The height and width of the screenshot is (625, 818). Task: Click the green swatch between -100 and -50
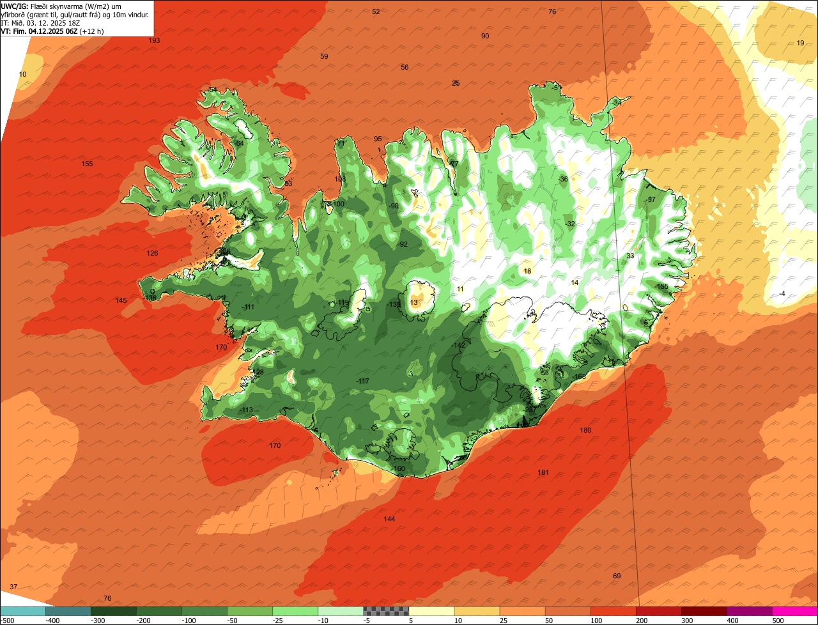204,611
